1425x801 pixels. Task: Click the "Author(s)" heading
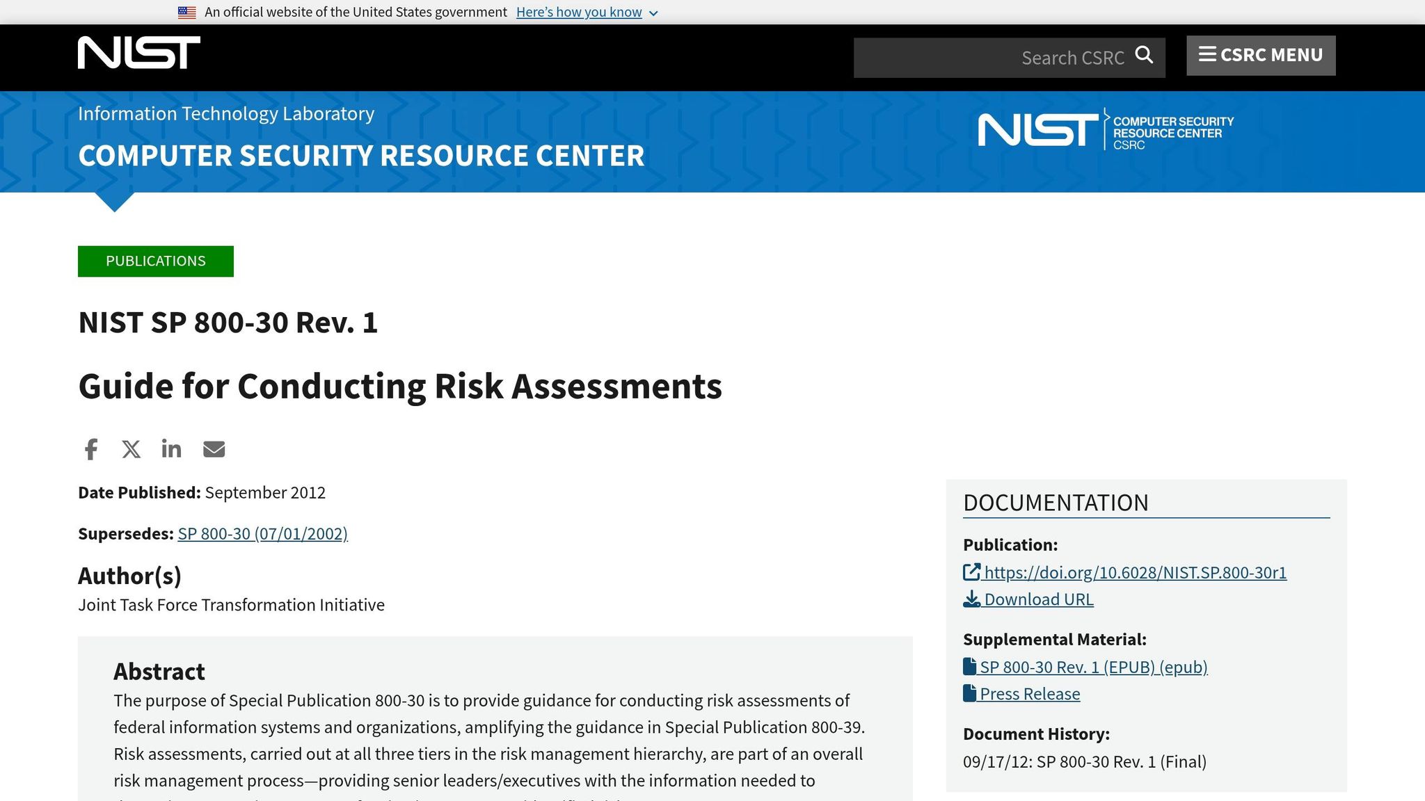129,576
